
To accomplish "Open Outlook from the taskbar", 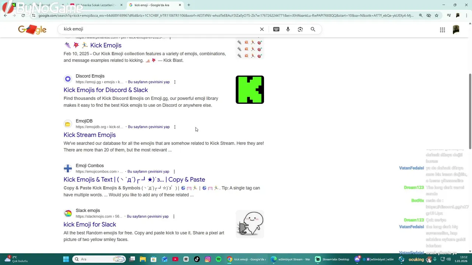I will 164,259.
